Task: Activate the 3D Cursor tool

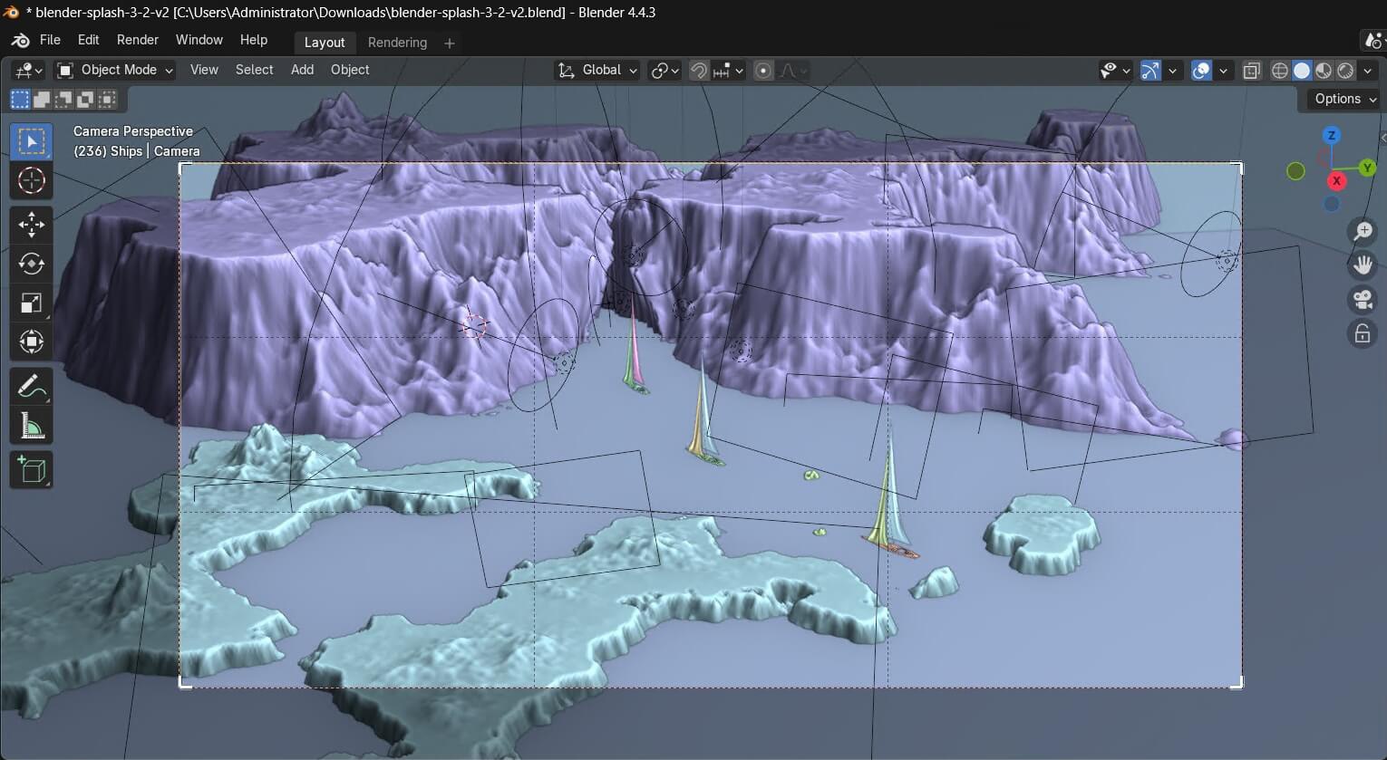Action: point(32,181)
